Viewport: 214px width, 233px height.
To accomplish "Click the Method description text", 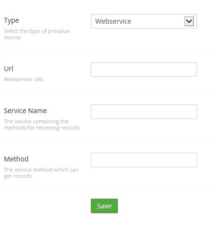I will tap(41, 173).
